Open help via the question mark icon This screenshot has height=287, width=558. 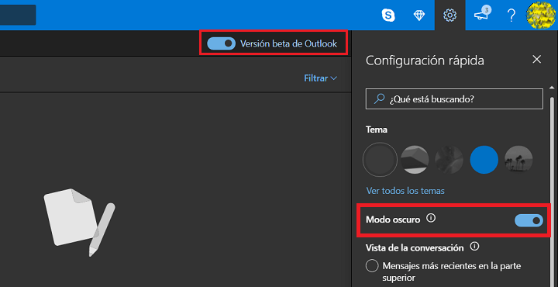pyautogui.click(x=511, y=16)
